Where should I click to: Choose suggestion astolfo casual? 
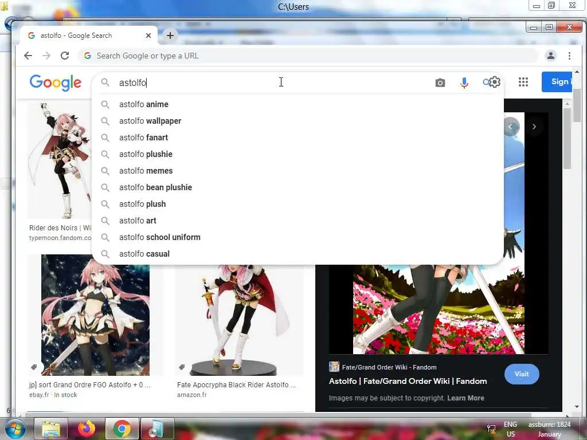(x=298, y=254)
